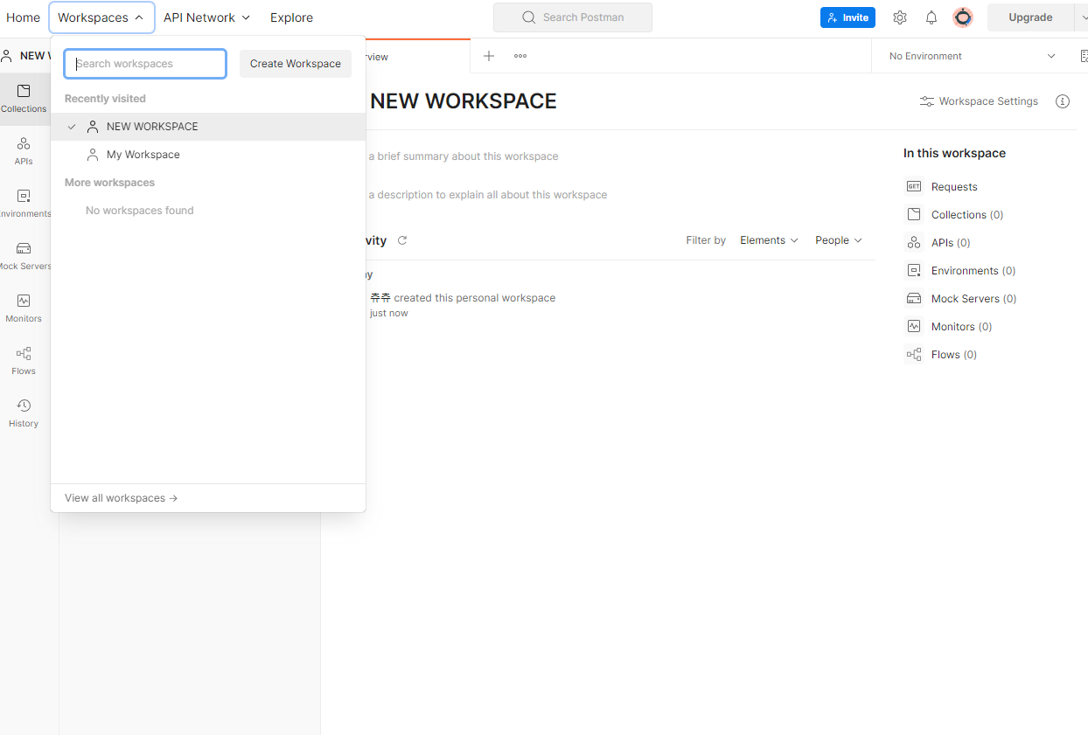Image resolution: width=1088 pixels, height=735 pixels.
Task: Click the person icon beside My Workspace
Action: [93, 155]
